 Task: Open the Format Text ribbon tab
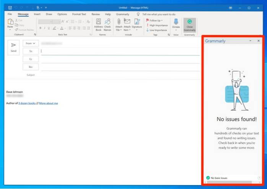[79, 14]
